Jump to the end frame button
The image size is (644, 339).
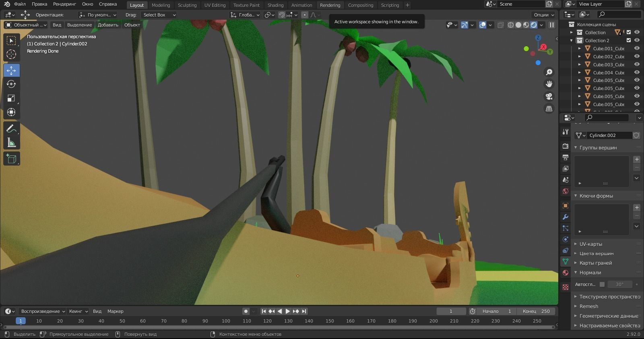coord(304,311)
